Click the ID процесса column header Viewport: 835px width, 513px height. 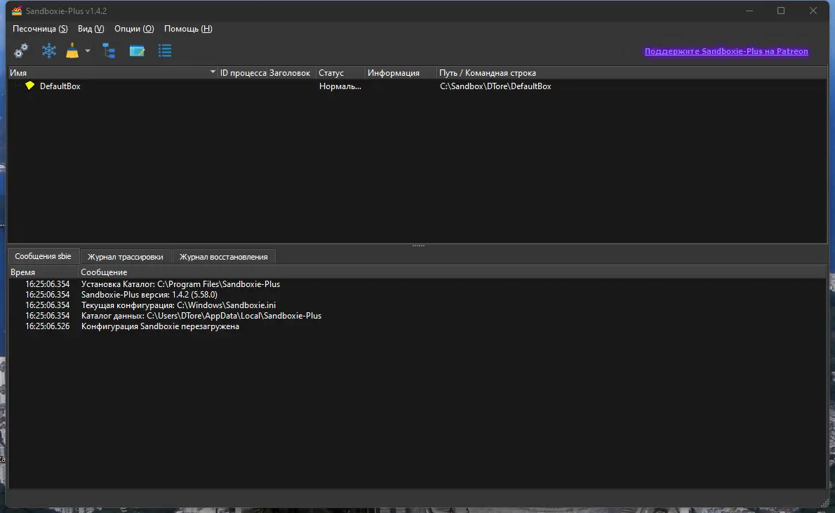243,72
